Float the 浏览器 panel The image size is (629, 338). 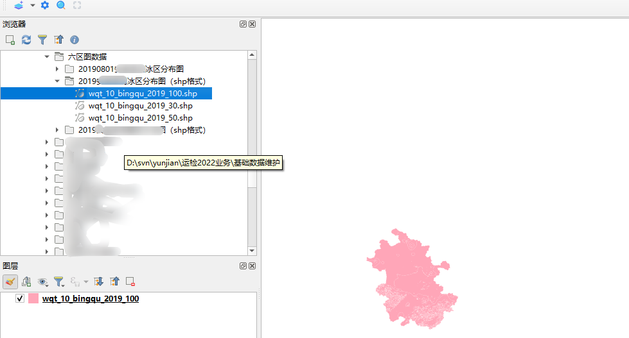tap(243, 24)
